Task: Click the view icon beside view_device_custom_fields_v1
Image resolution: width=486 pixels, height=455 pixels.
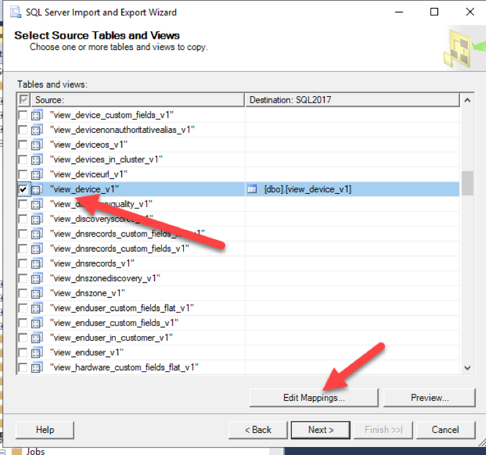Action: click(37, 115)
